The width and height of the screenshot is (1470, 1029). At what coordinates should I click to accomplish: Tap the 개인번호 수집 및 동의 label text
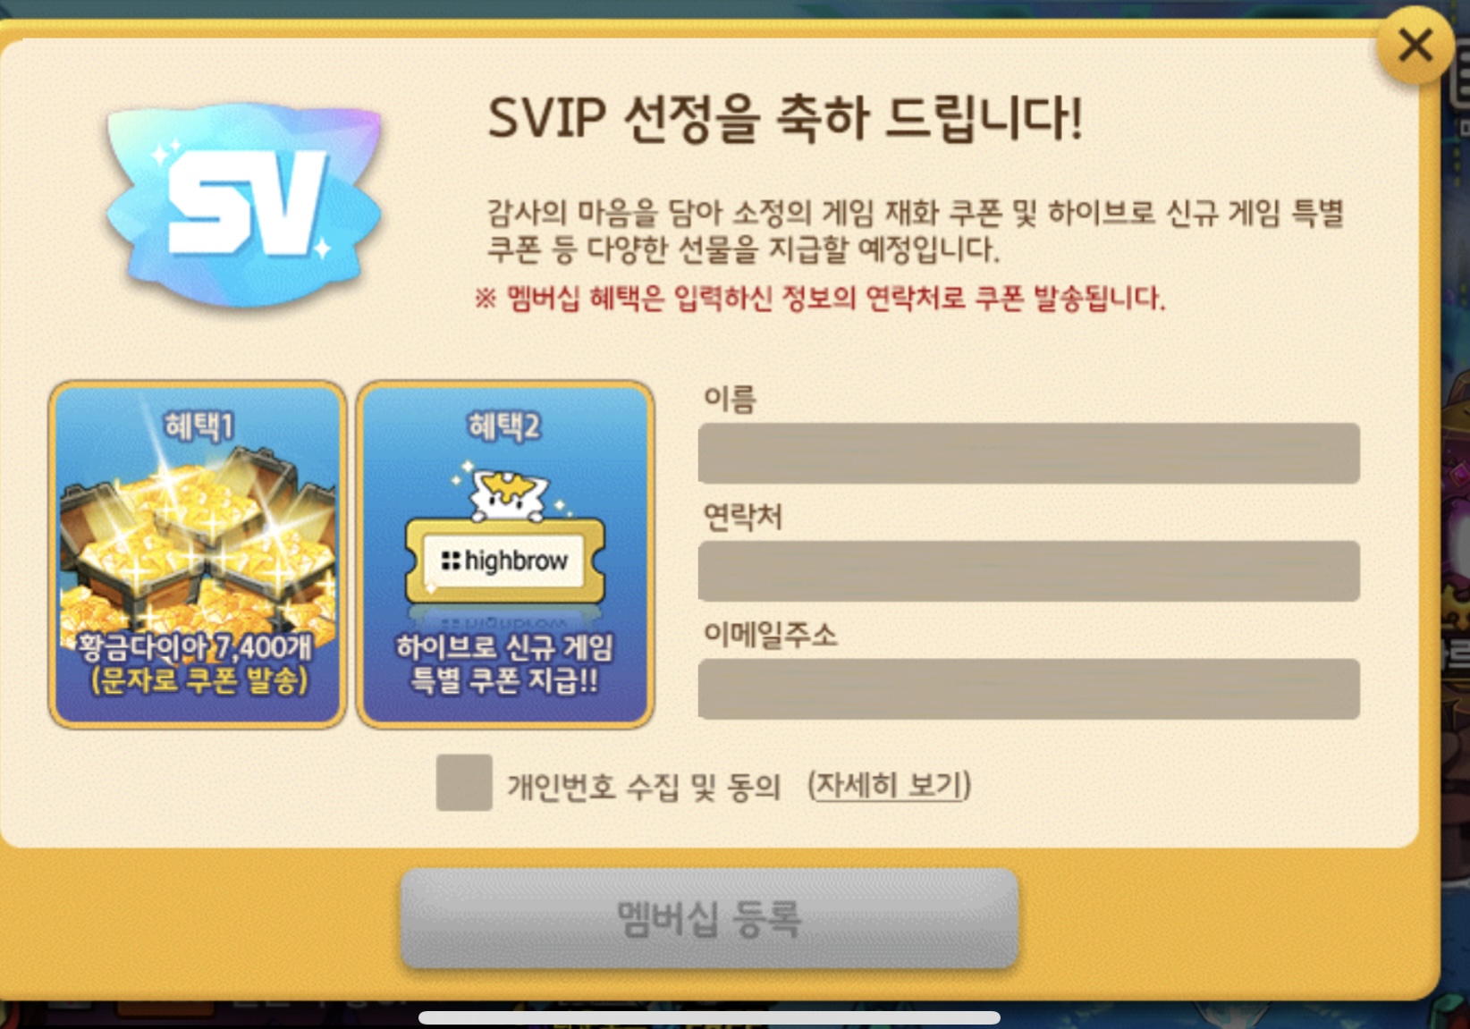coord(645,787)
